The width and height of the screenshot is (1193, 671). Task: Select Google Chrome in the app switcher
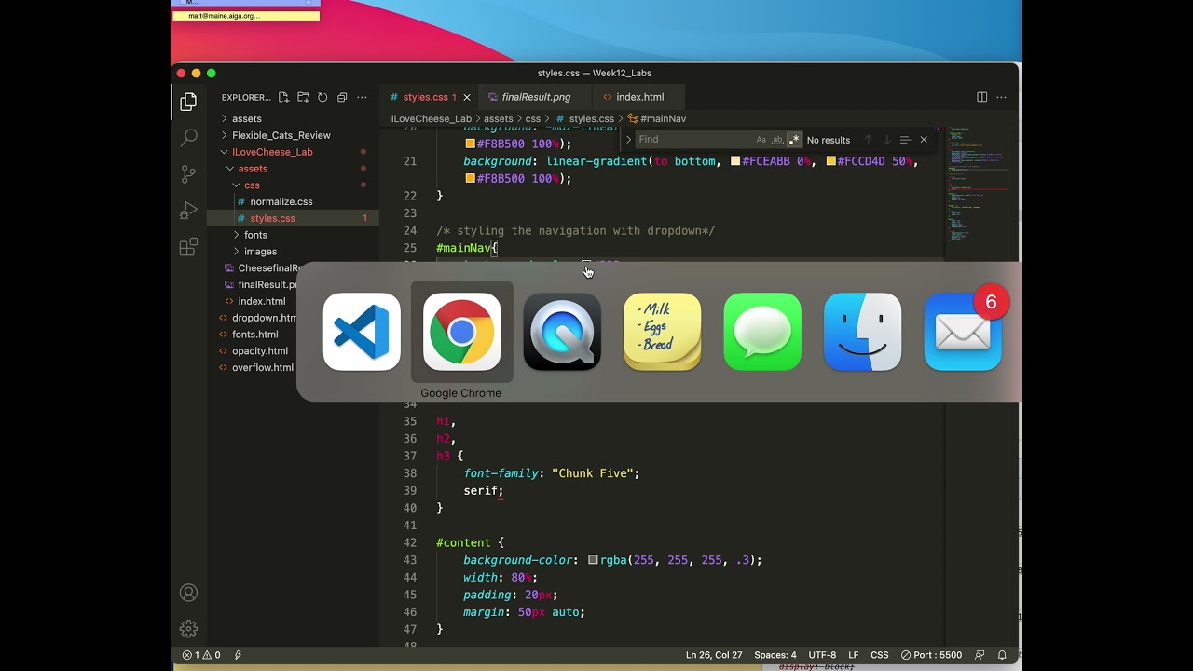click(461, 332)
